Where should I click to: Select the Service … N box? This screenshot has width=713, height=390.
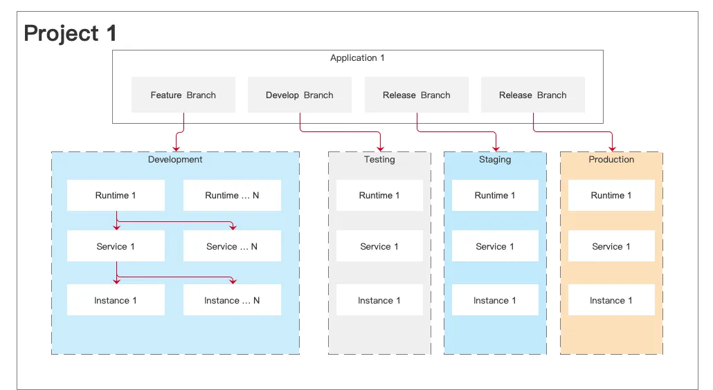232,247
